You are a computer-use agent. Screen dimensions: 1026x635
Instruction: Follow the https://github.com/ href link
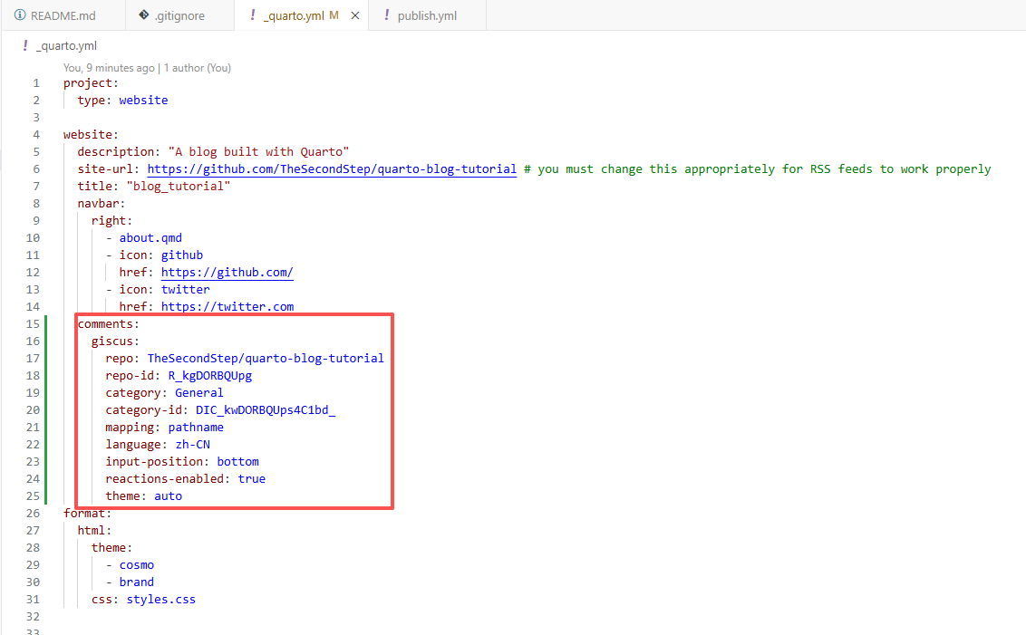tap(227, 272)
